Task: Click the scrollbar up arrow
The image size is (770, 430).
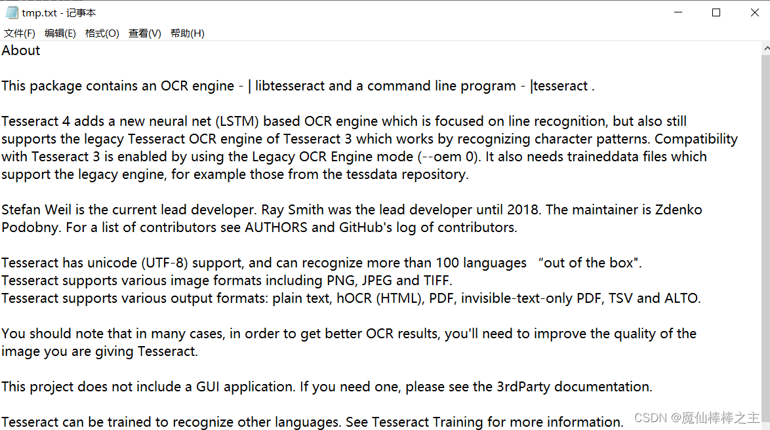Action: 766,48
